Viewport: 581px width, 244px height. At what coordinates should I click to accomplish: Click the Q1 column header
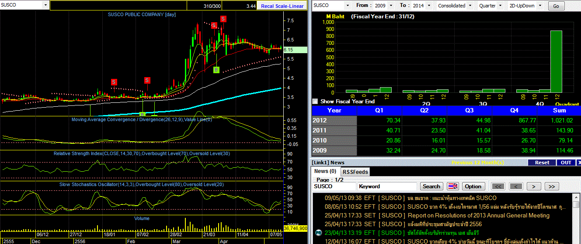tap(380, 111)
